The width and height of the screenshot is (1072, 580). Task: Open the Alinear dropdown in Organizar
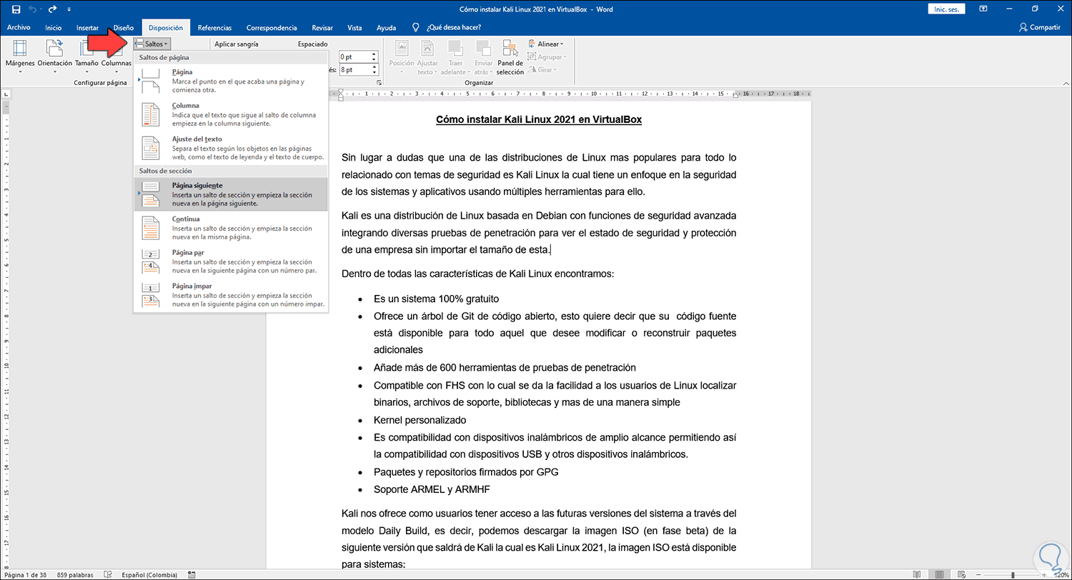[x=546, y=44]
